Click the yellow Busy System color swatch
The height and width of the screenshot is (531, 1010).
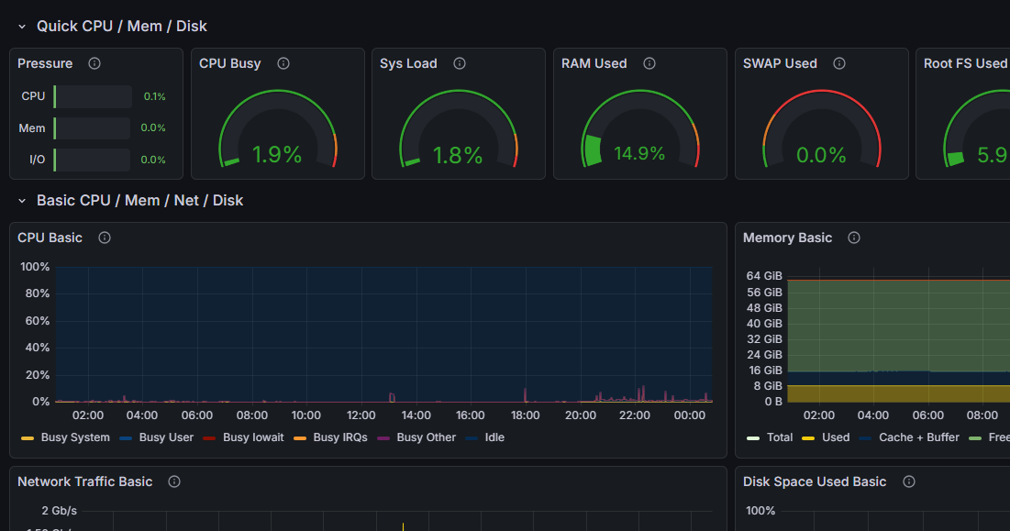point(27,438)
